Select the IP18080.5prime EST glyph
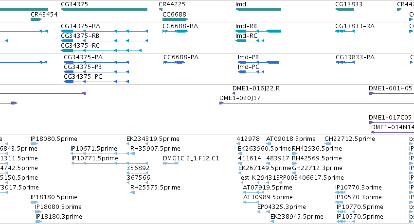The image size is (414, 224). click(x=35, y=144)
